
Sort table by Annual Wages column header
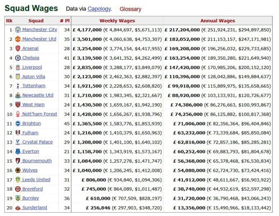pos(218,21)
